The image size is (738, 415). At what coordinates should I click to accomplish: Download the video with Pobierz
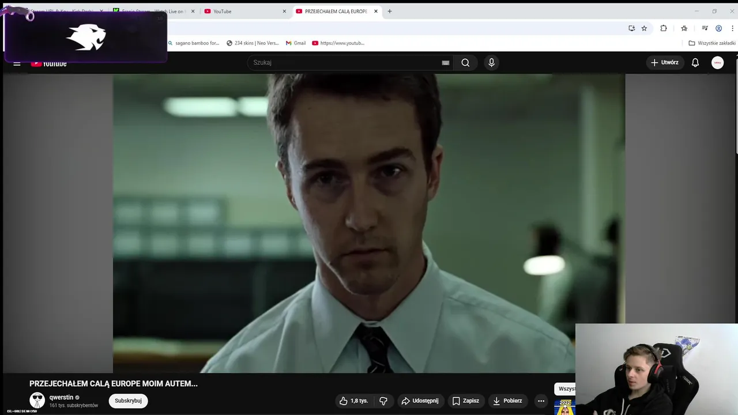pos(508,401)
